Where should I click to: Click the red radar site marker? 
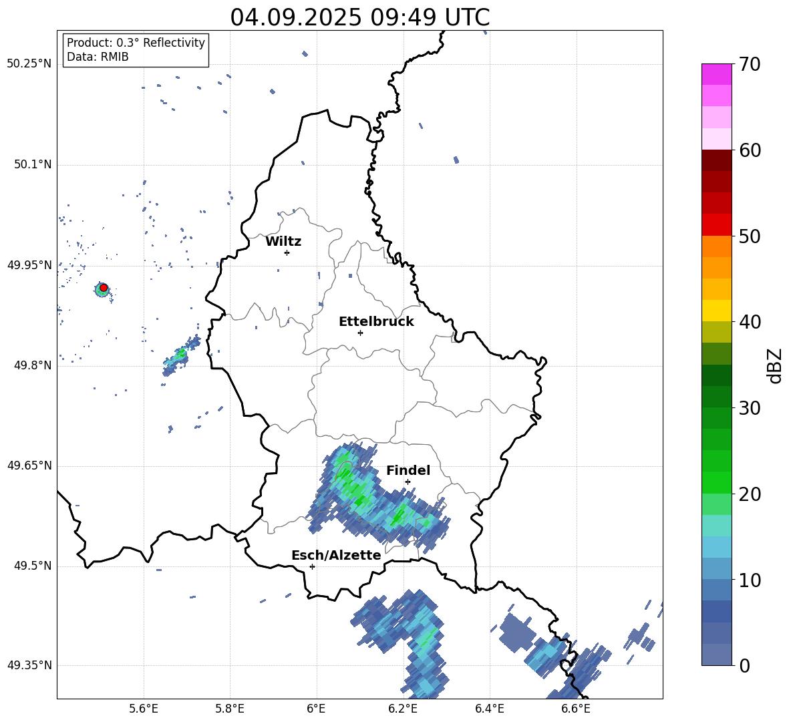(104, 288)
